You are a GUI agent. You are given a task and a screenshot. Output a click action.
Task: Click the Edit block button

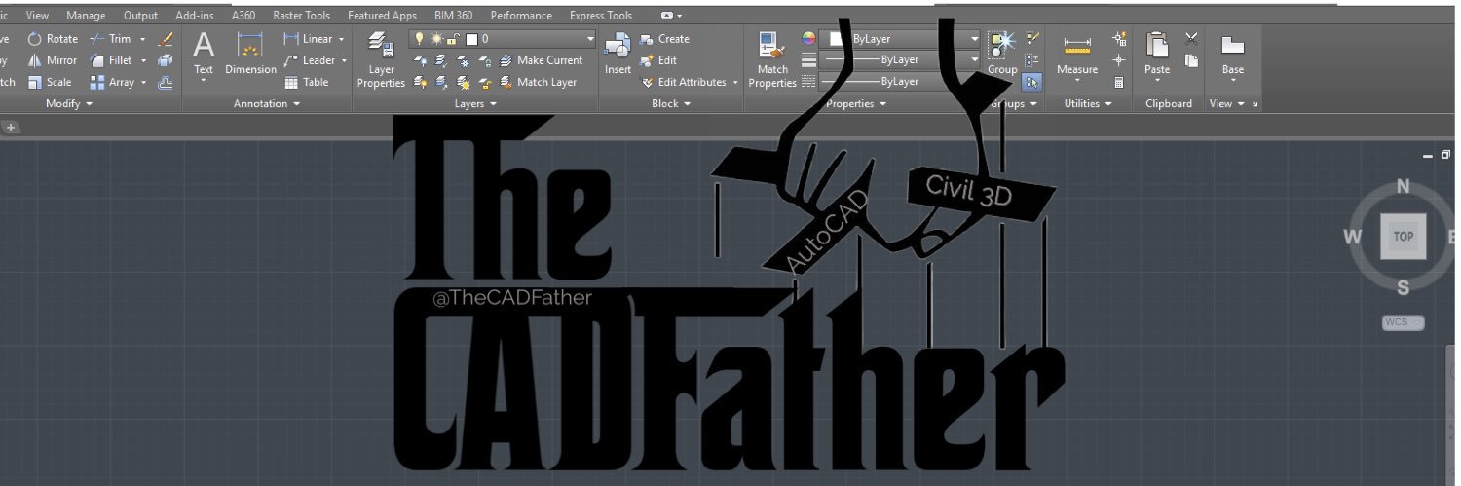coord(658,60)
